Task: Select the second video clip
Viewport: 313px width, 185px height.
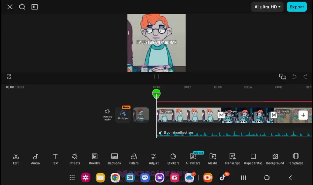Action: pyautogui.click(x=248, y=115)
